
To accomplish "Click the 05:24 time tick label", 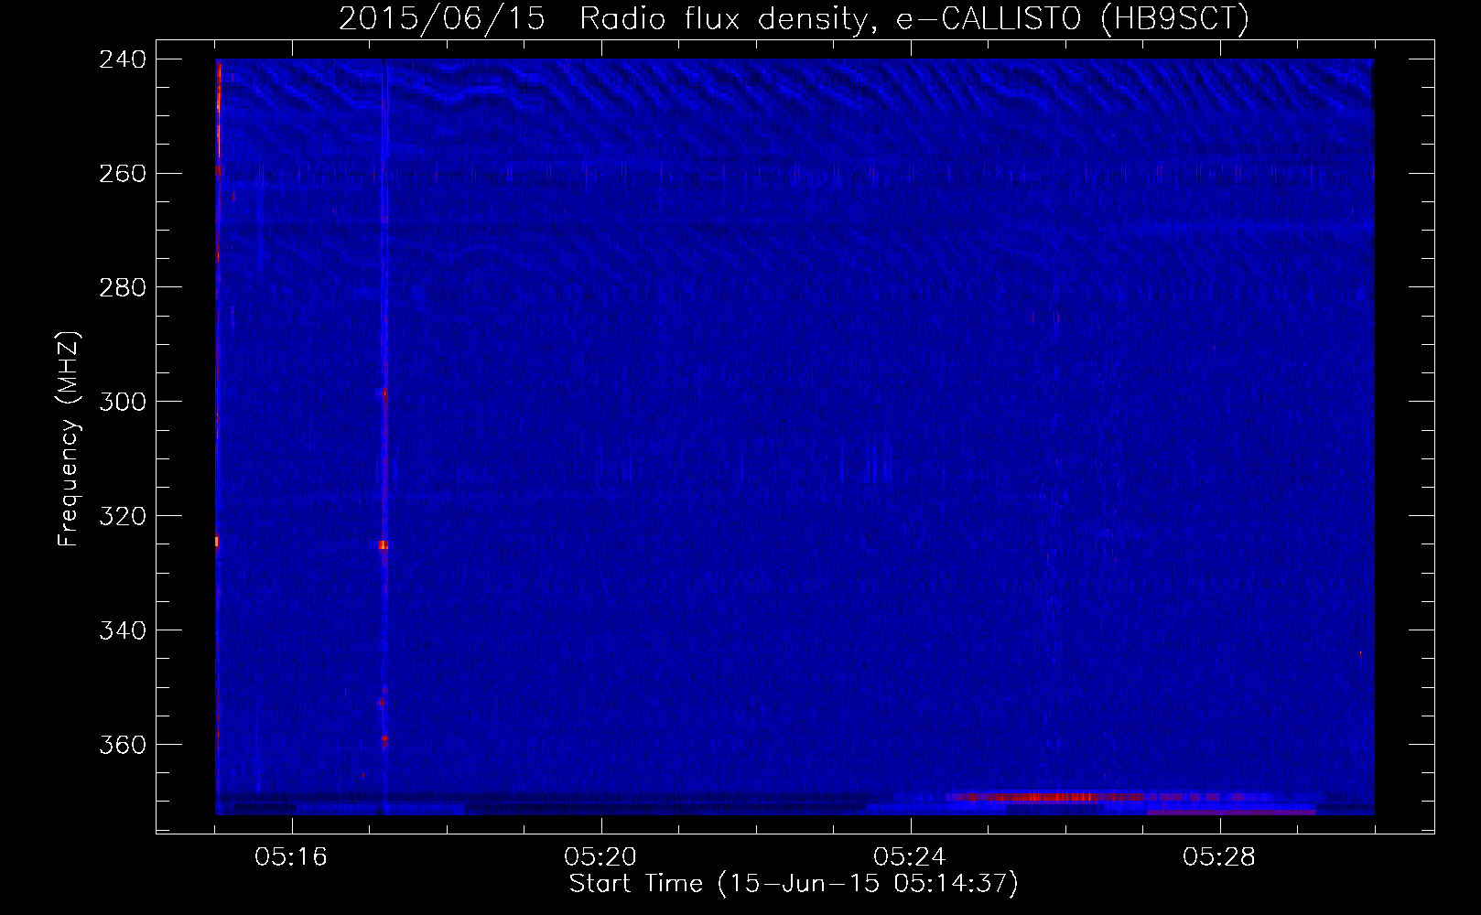I will (910, 857).
